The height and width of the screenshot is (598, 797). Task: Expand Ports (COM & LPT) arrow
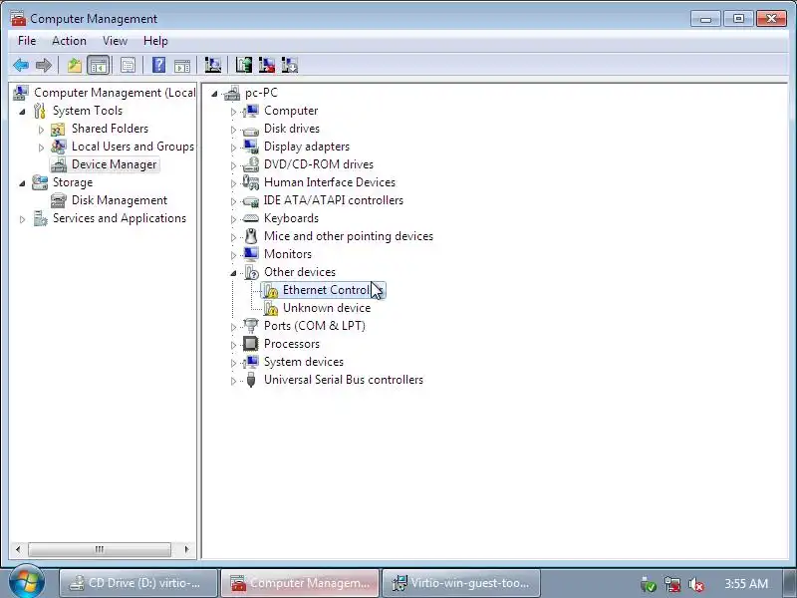click(x=233, y=327)
